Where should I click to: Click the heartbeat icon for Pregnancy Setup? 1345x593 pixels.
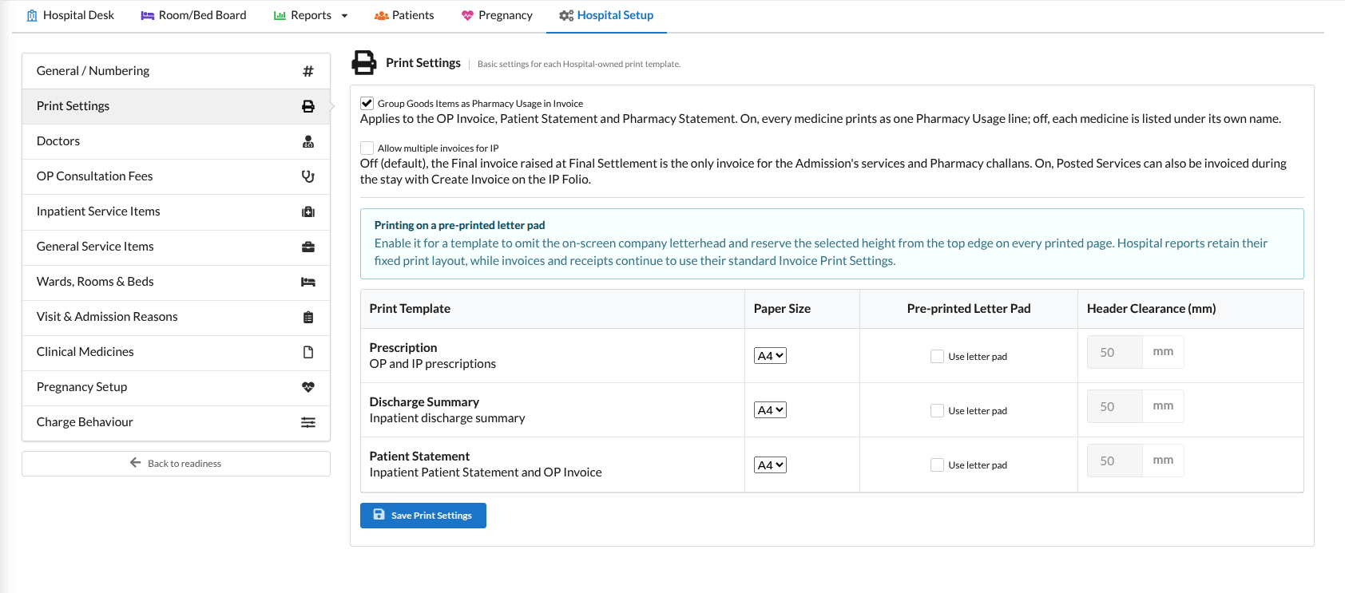coord(308,387)
